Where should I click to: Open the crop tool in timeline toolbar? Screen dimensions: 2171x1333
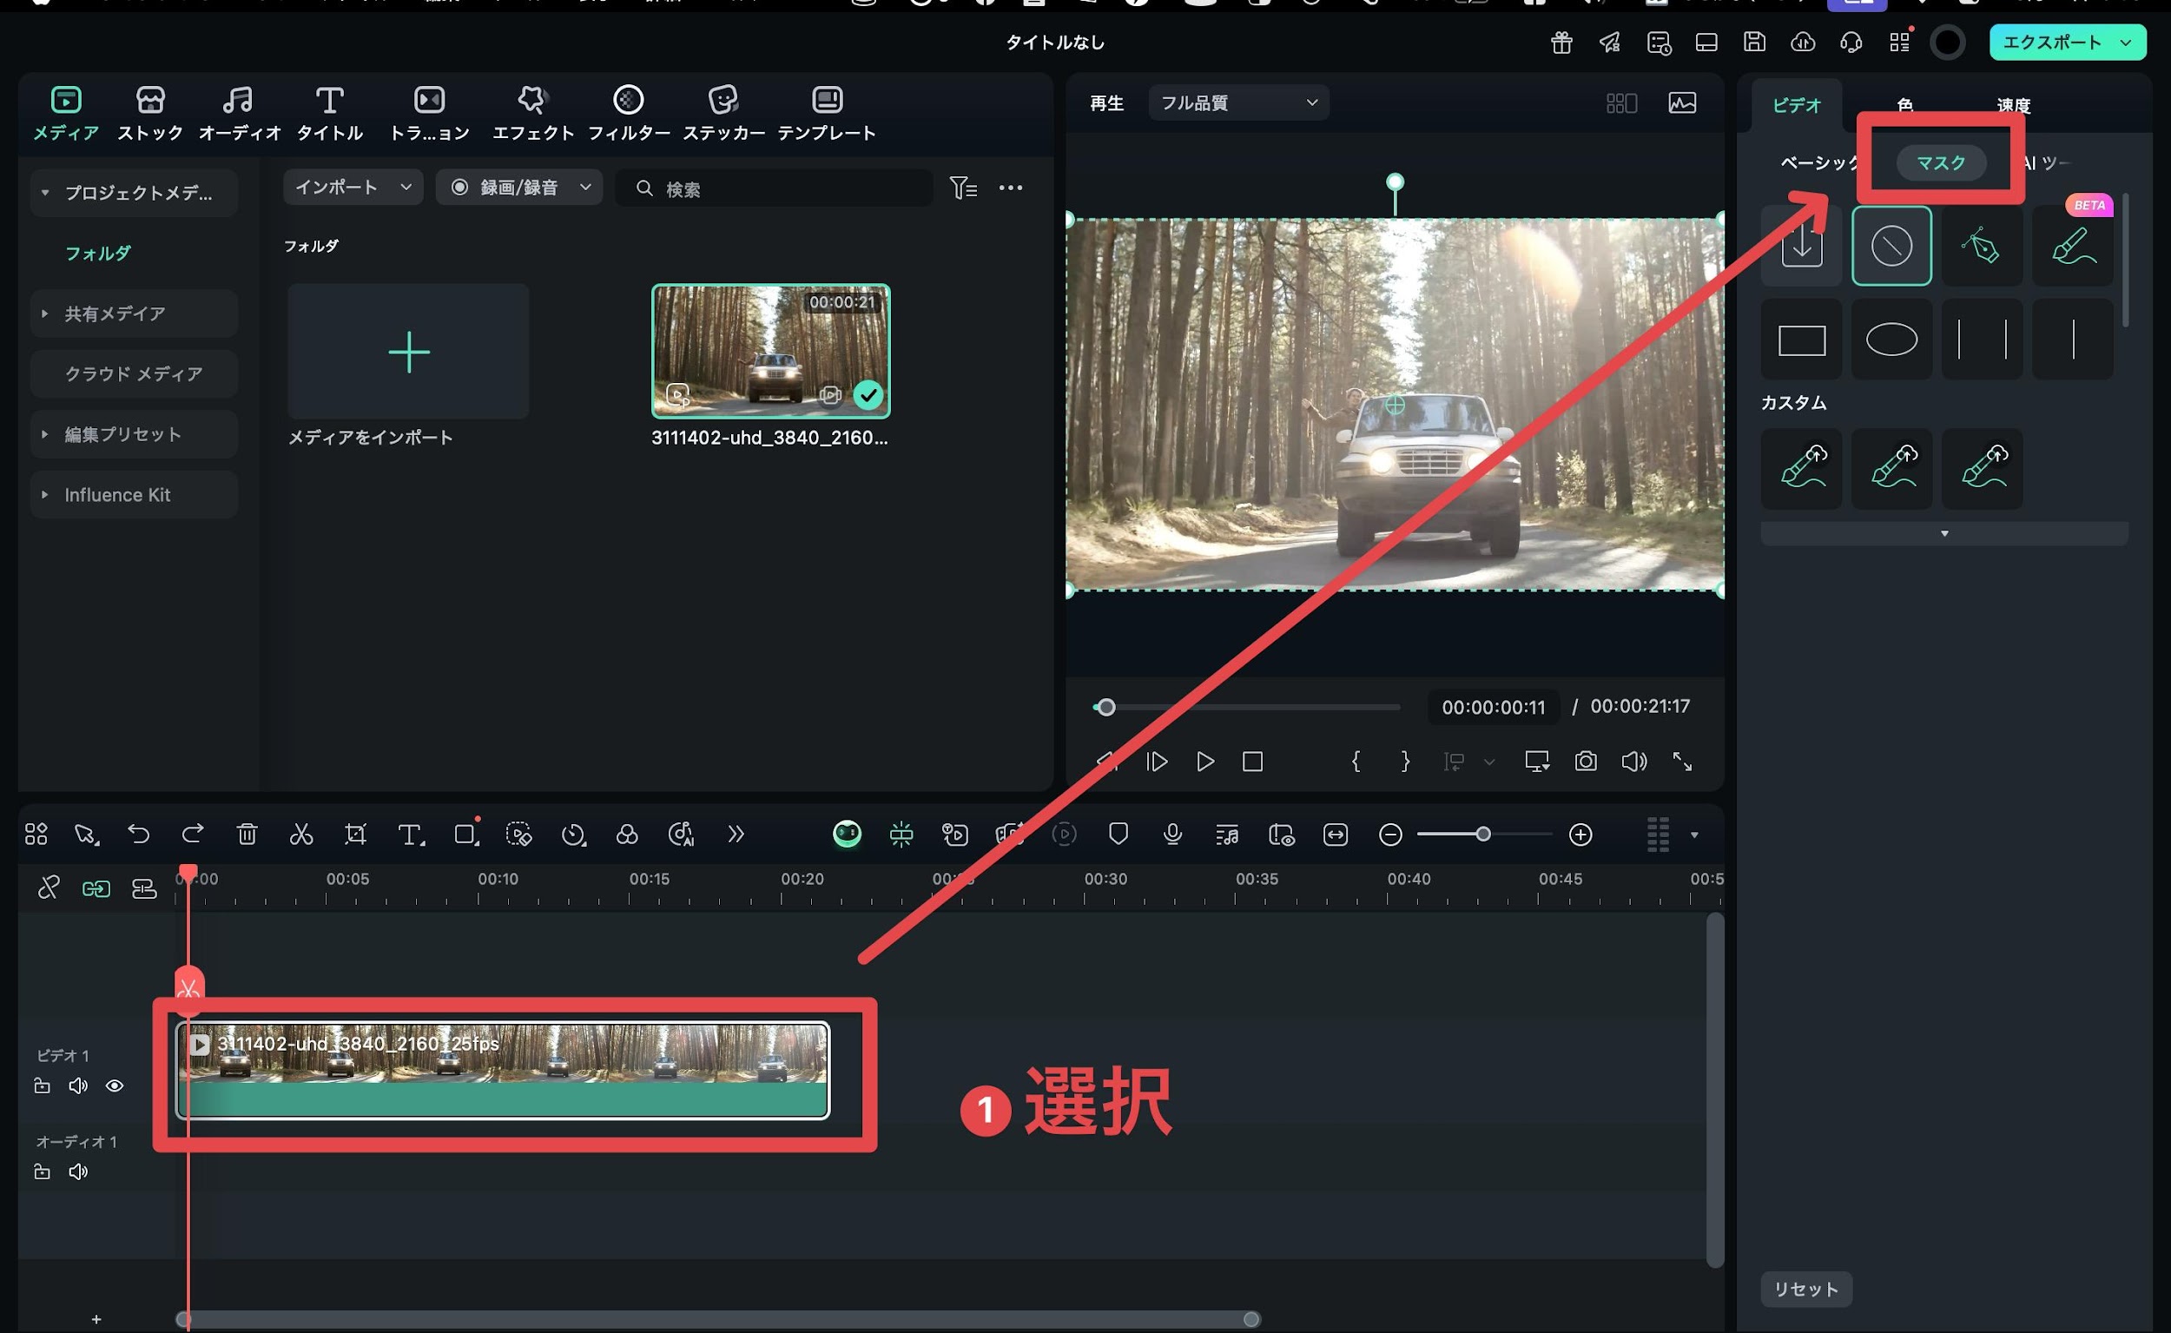(355, 834)
